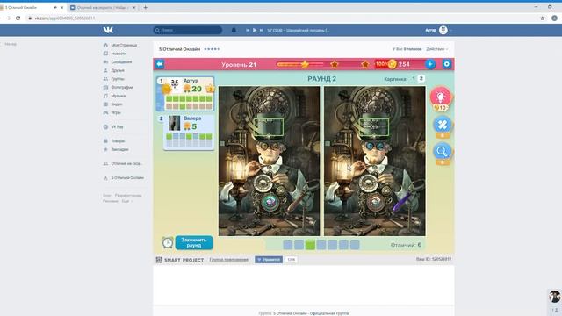Click the alarm clock timer icon
Image resolution: width=562 pixels, height=316 pixels.
pyautogui.click(x=167, y=242)
